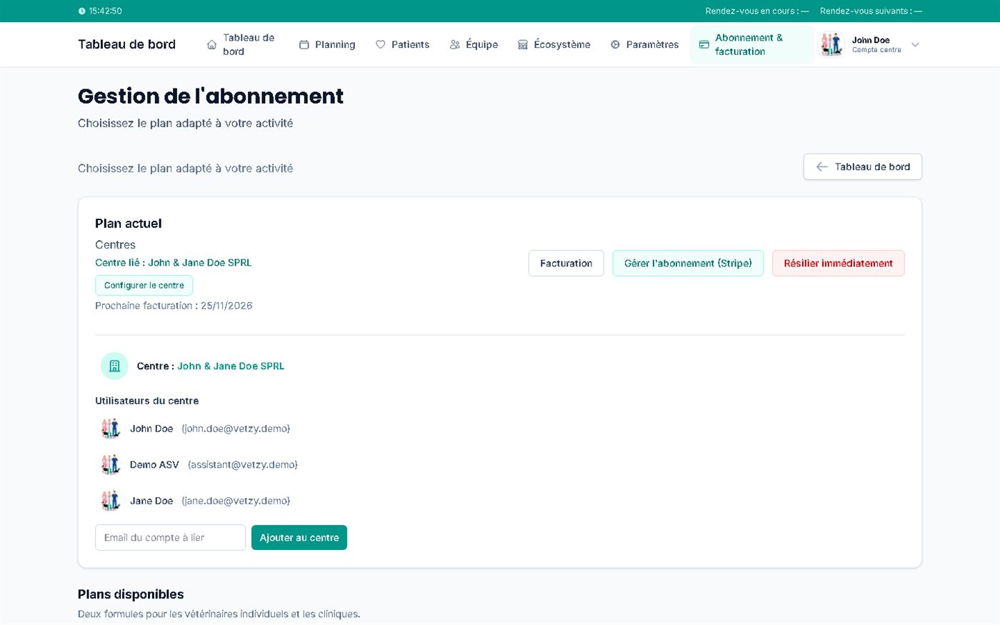1000x625 pixels.
Task: Click Prochaine facturation : 25/11/2026 text
Action: (x=174, y=306)
